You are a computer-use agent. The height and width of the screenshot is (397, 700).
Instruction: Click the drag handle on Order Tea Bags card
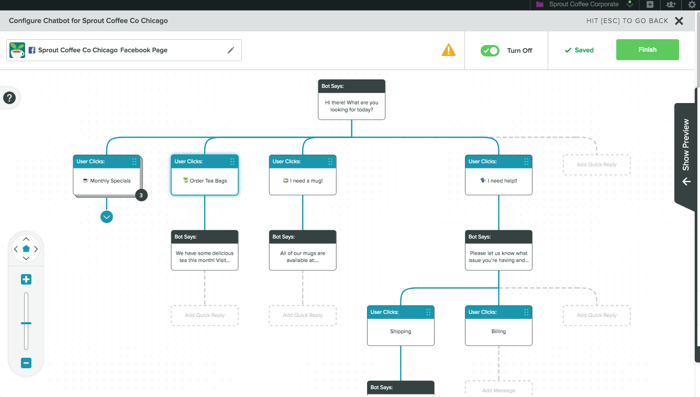point(232,162)
